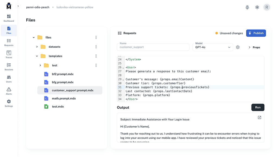Open more options for datasets folder
This screenshot has width=279, height=157.
(96, 47)
